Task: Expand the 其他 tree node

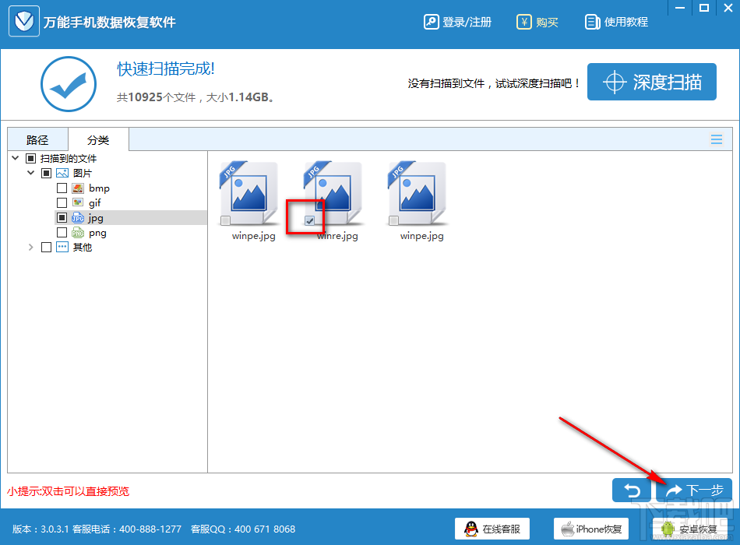Action: 31,247
